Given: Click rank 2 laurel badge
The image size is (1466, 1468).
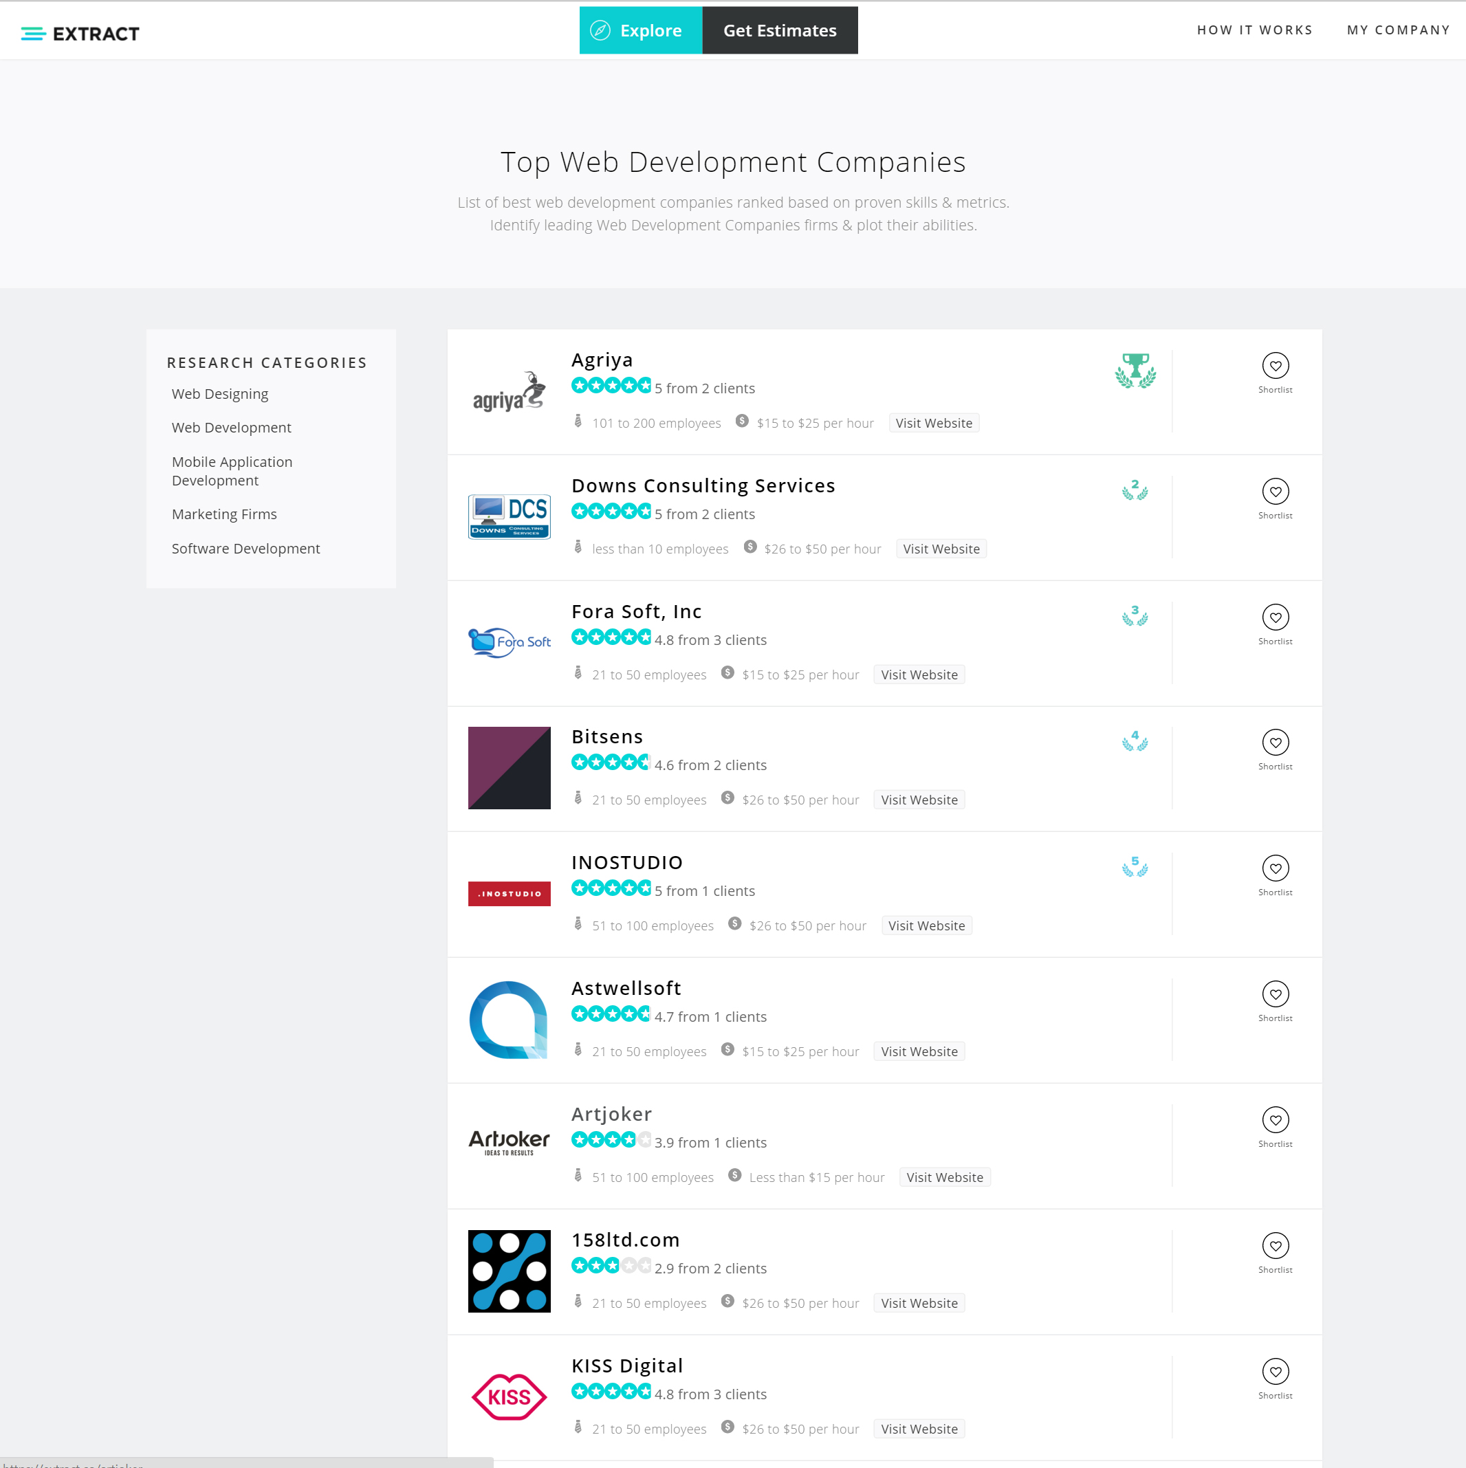Looking at the screenshot, I should [1135, 490].
